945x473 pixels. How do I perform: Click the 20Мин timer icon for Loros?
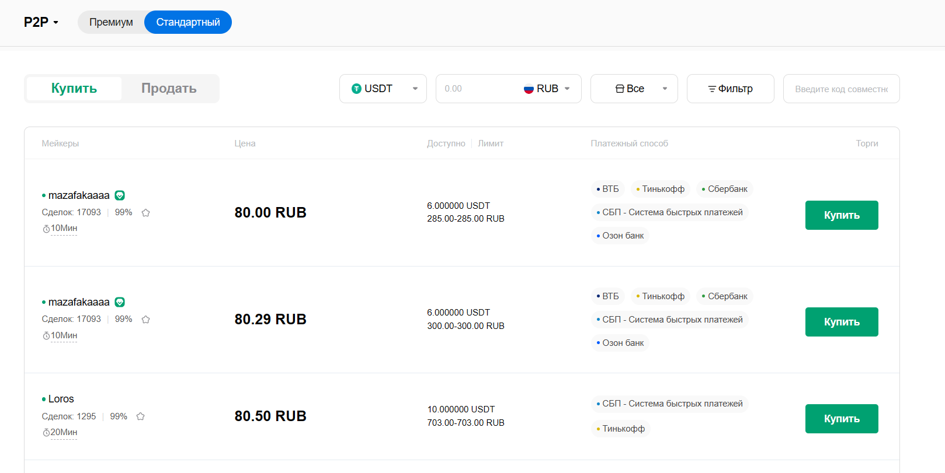tap(46, 433)
